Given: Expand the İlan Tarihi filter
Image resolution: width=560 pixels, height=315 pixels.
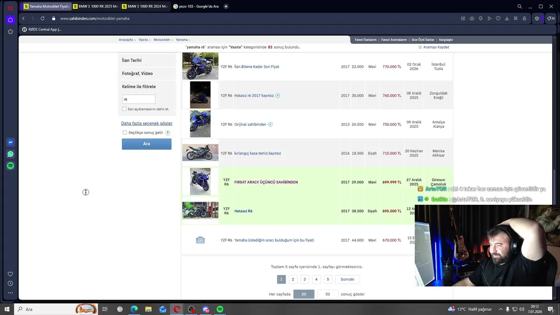Looking at the screenshot, I should coord(147,60).
